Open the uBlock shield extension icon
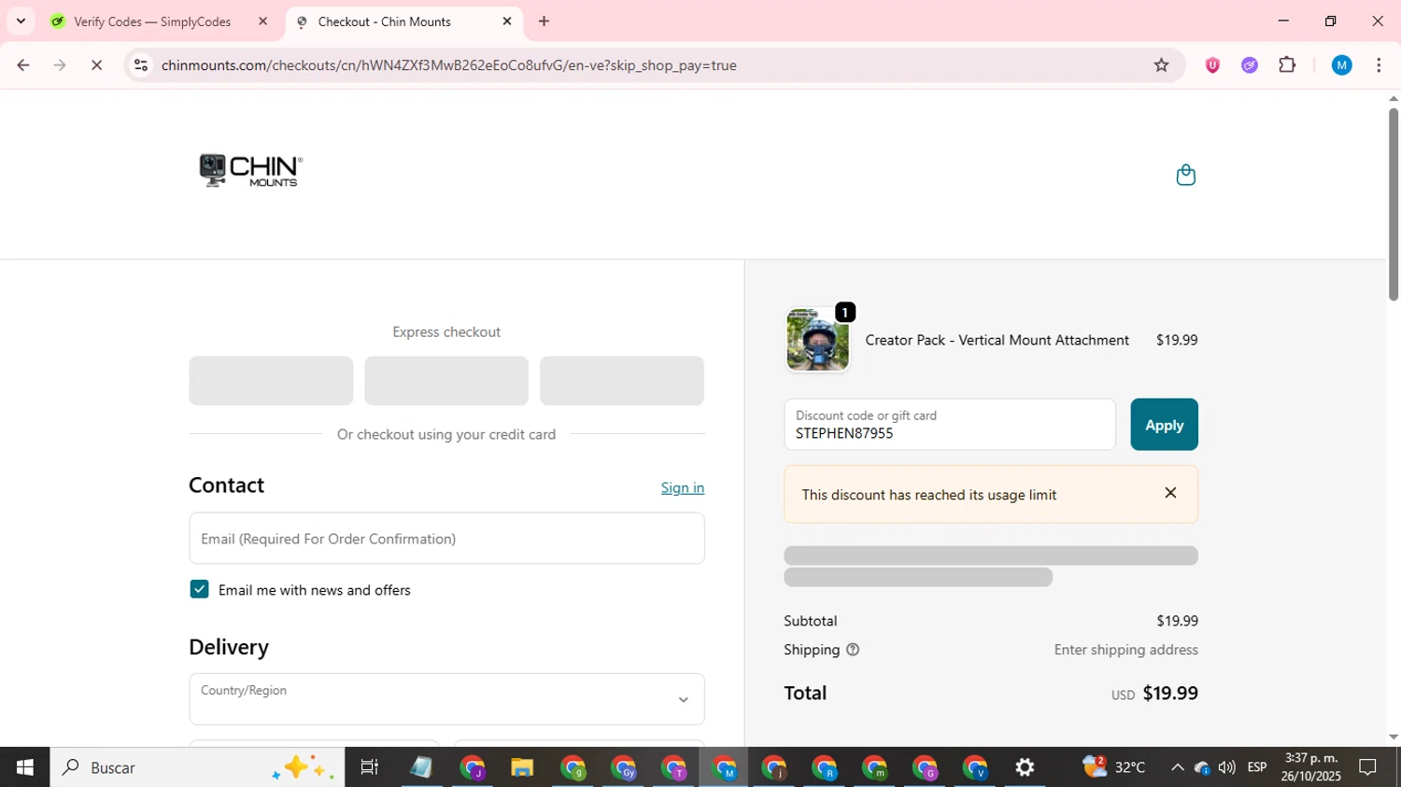This screenshot has height=787, width=1401. (1212, 65)
